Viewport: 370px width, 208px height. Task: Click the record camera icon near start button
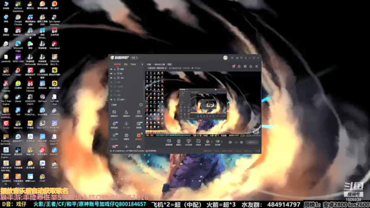coord(230,142)
